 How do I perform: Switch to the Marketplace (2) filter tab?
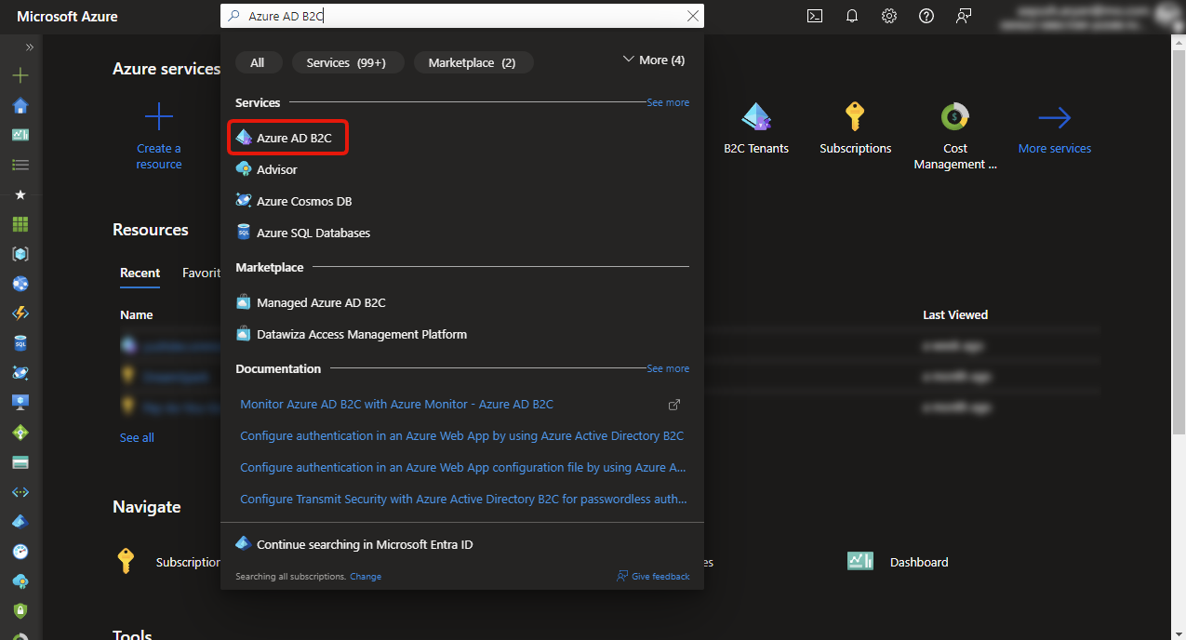[x=473, y=62]
